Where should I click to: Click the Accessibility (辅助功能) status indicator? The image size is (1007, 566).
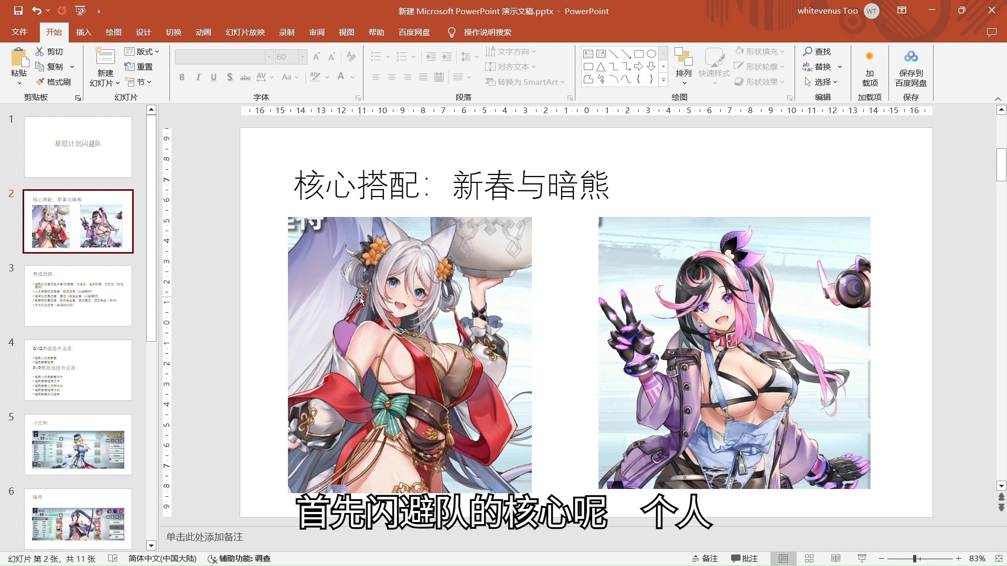[239, 559]
